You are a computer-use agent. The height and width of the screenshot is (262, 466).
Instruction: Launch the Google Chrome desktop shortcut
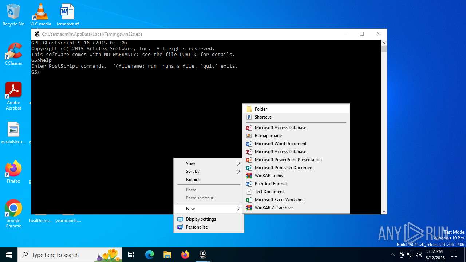click(13, 214)
